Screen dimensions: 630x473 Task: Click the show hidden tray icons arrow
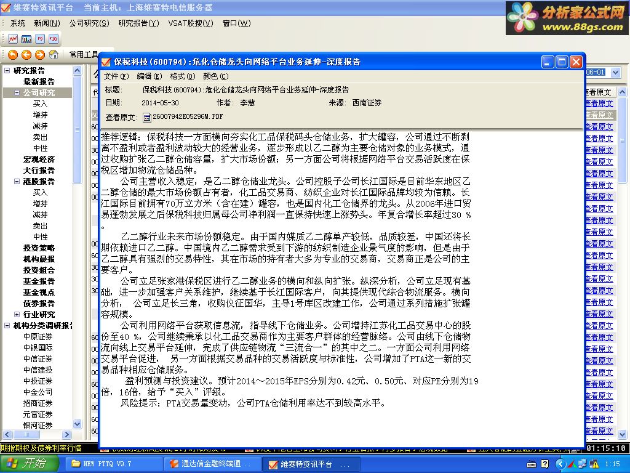(560, 464)
